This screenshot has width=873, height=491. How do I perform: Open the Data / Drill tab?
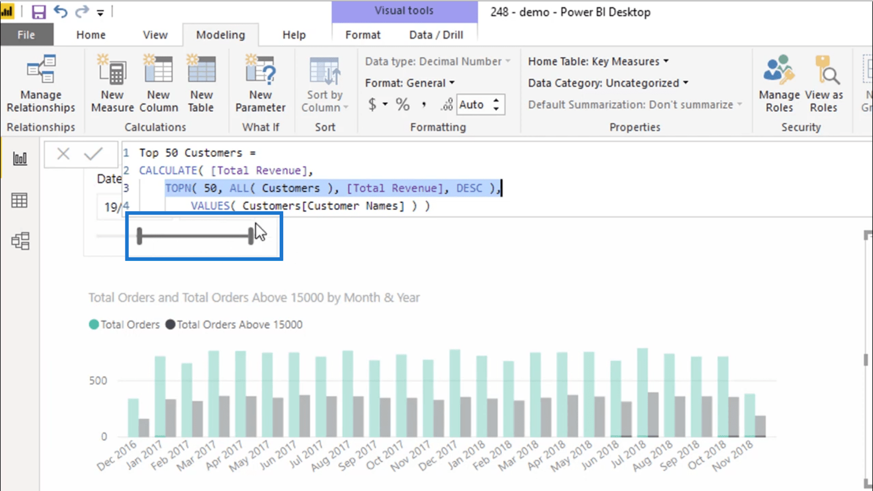coord(436,35)
